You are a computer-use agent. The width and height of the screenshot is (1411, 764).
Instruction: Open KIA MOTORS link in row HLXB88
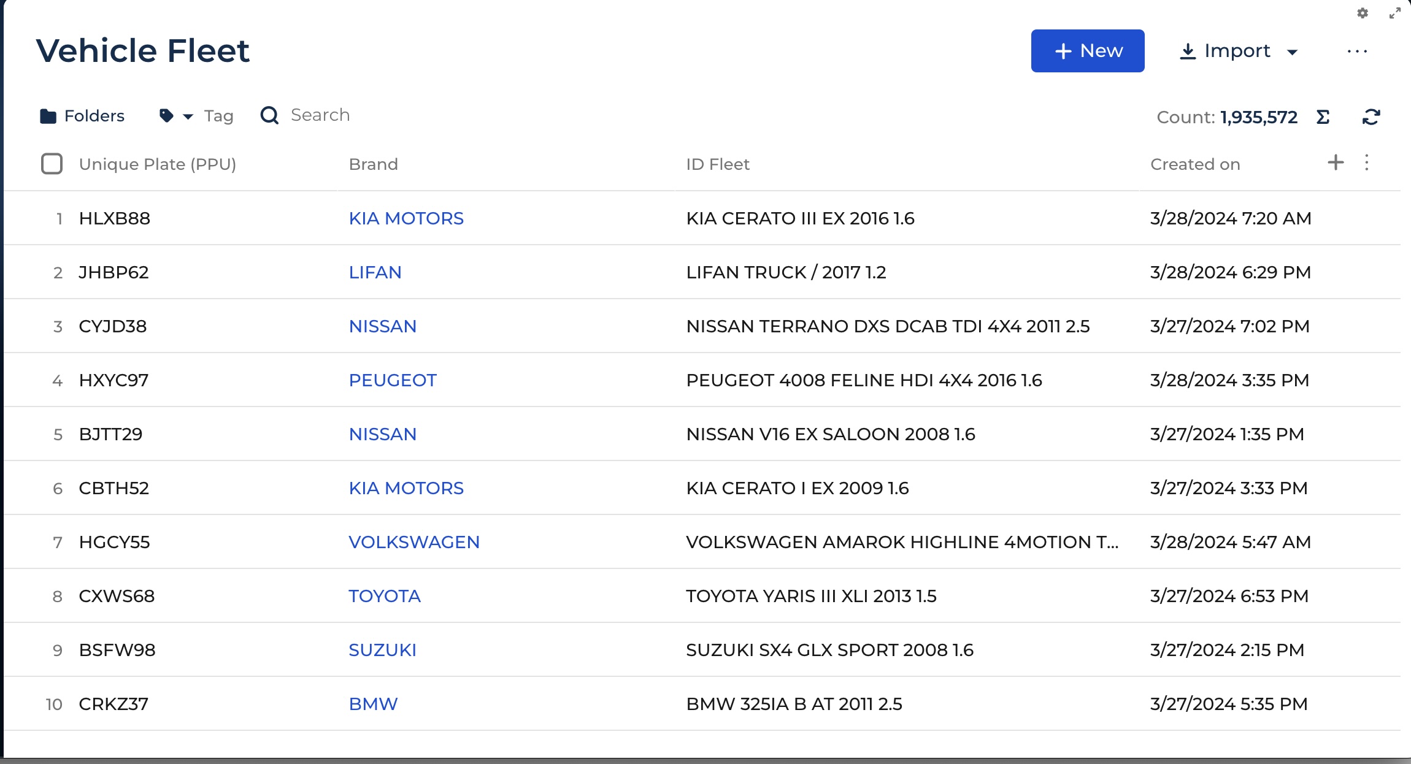point(406,218)
